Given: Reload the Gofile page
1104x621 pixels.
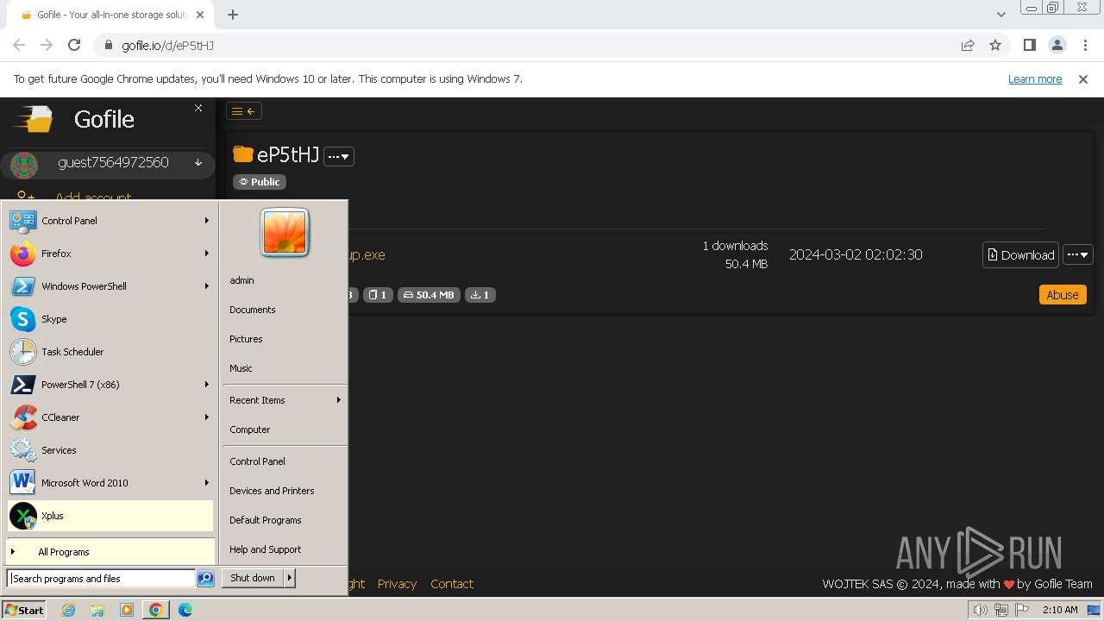Looking at the screenshot, I should point(74,45).
